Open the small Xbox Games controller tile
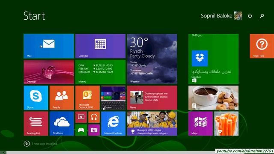This screenshot has width=274, height=154. pos(81,130)
